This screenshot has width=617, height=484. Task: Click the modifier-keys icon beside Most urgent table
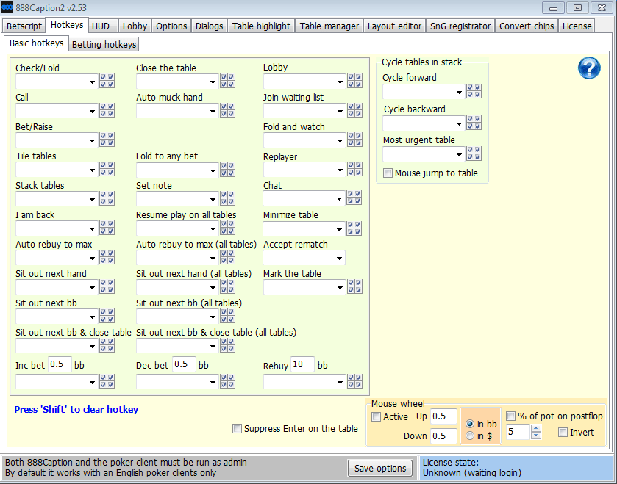(474, 153)
